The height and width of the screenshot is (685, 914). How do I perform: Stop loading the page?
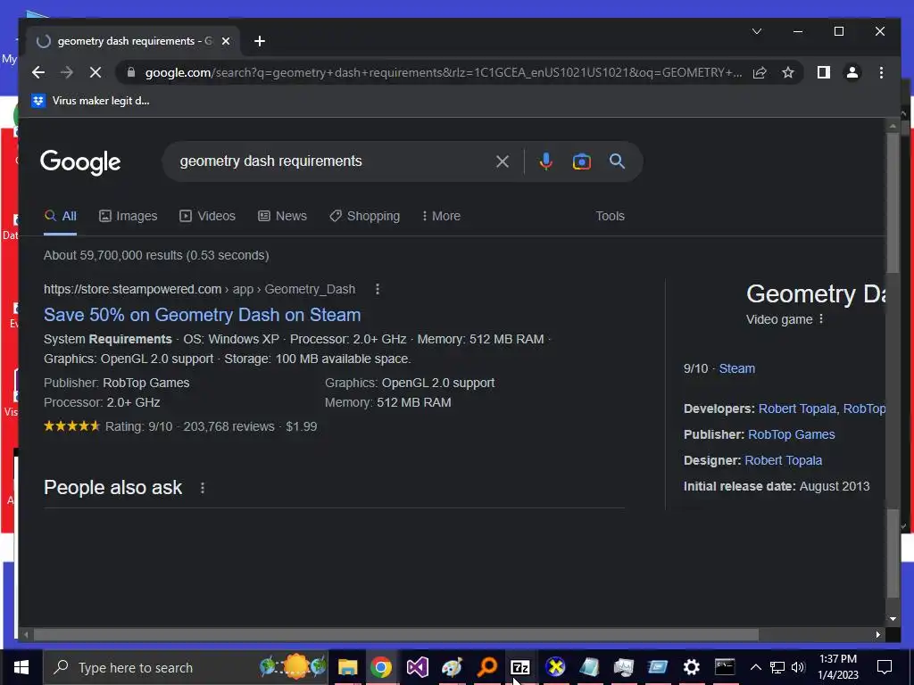click(x=96, y=72)
